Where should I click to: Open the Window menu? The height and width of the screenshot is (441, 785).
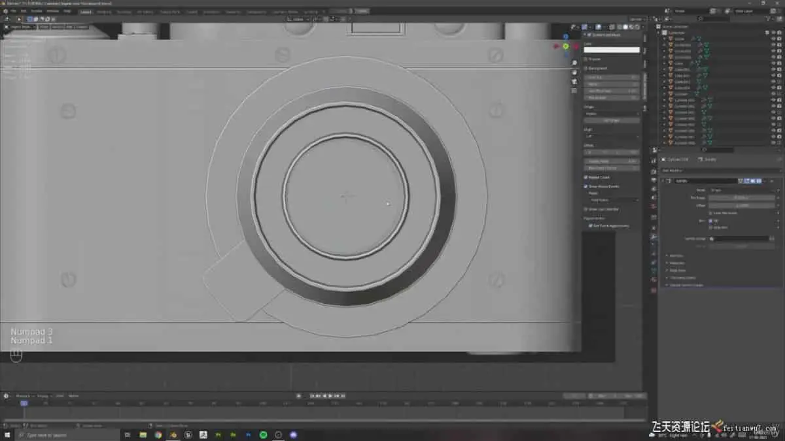tap(52, 11)
